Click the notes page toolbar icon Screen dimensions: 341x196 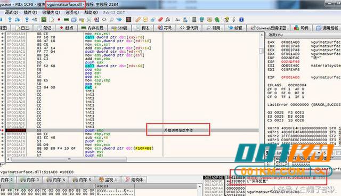52,20
